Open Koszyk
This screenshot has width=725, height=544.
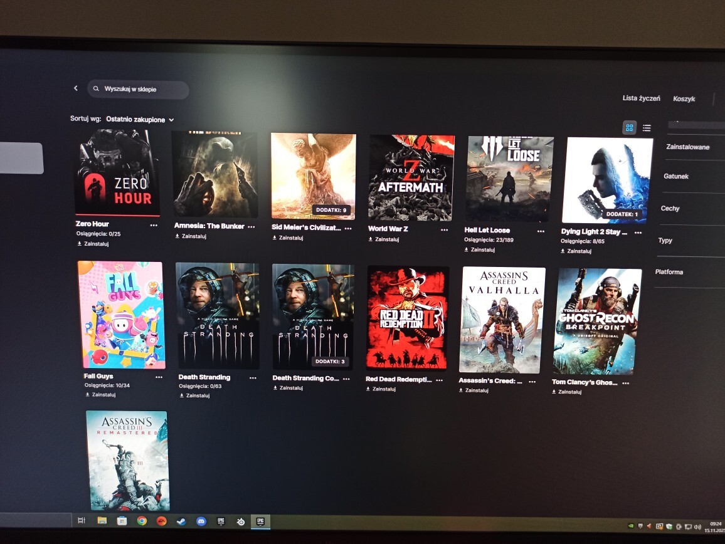click(x=684, y=99)
